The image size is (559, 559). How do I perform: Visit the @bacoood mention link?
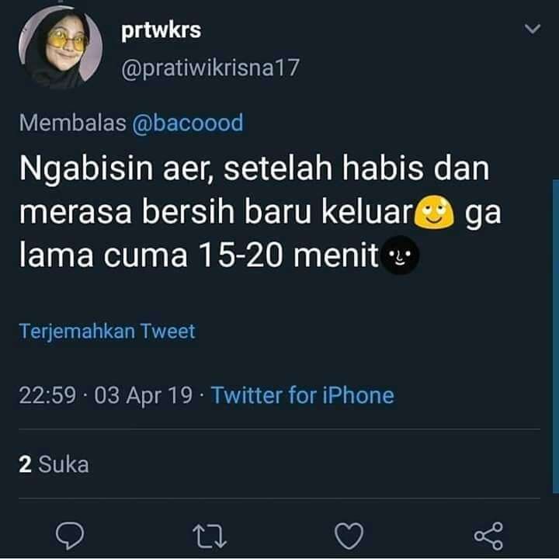(188, 123)
